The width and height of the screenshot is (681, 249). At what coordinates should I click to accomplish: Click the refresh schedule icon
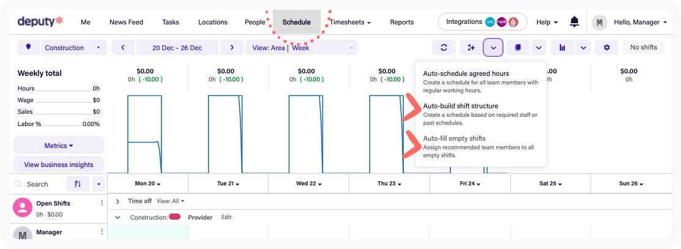444,48
